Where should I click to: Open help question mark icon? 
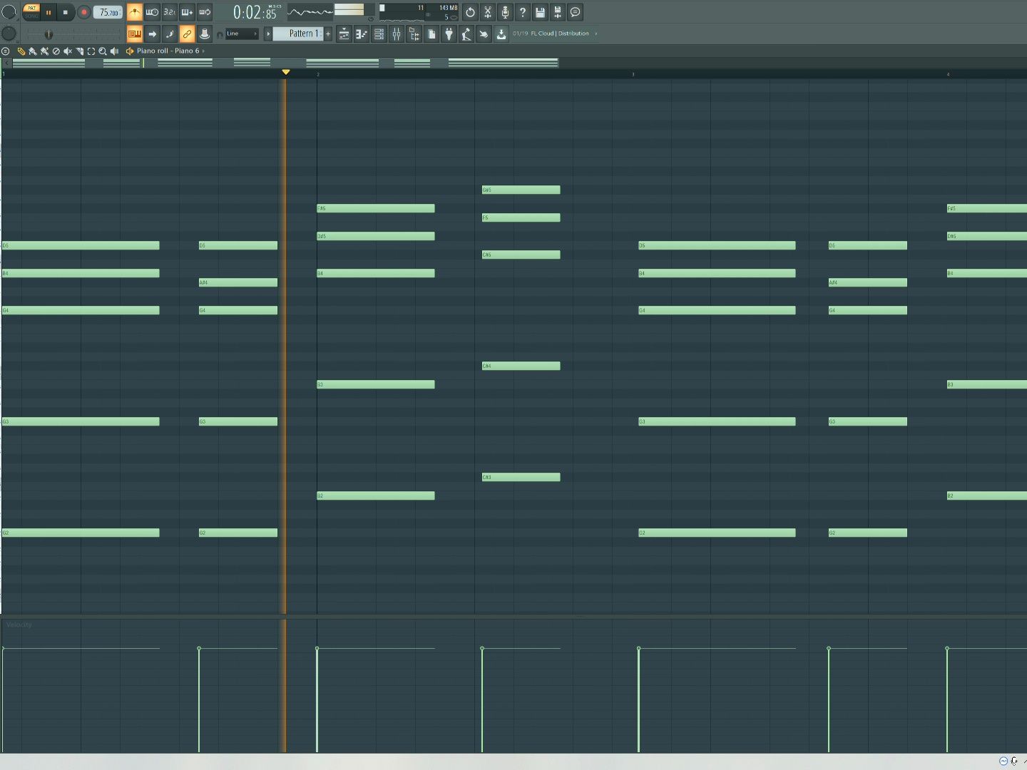523,12
